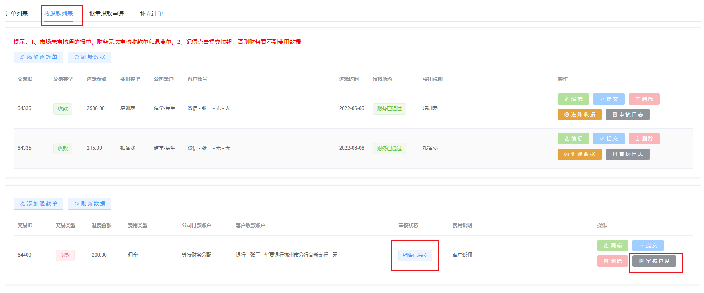Image resolution: width=704 pixels, height=293 pixels.
Task: Refresh data in the receipts table
Action: click(89, 57)
